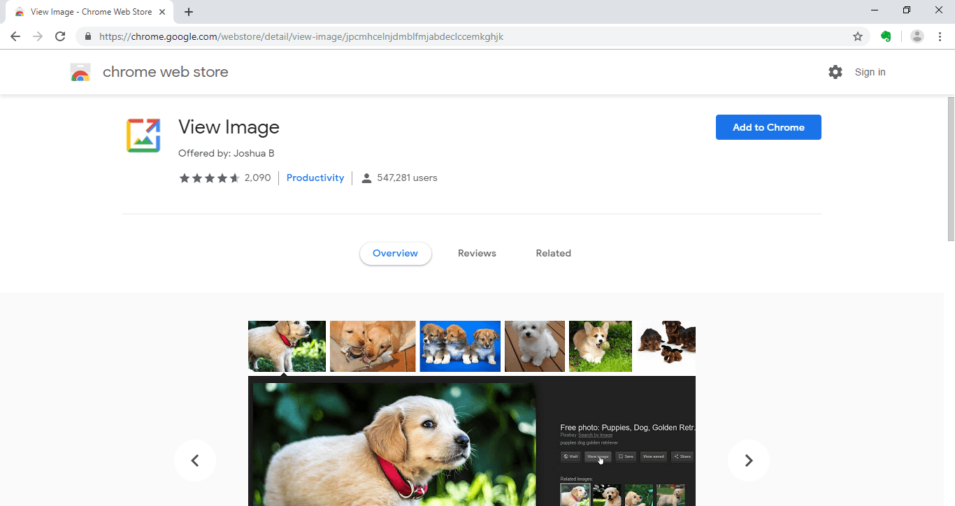Viewport: 955px width, 506px height.
Task: Open the Chrome three-dot menu
Action: (940, 36)
